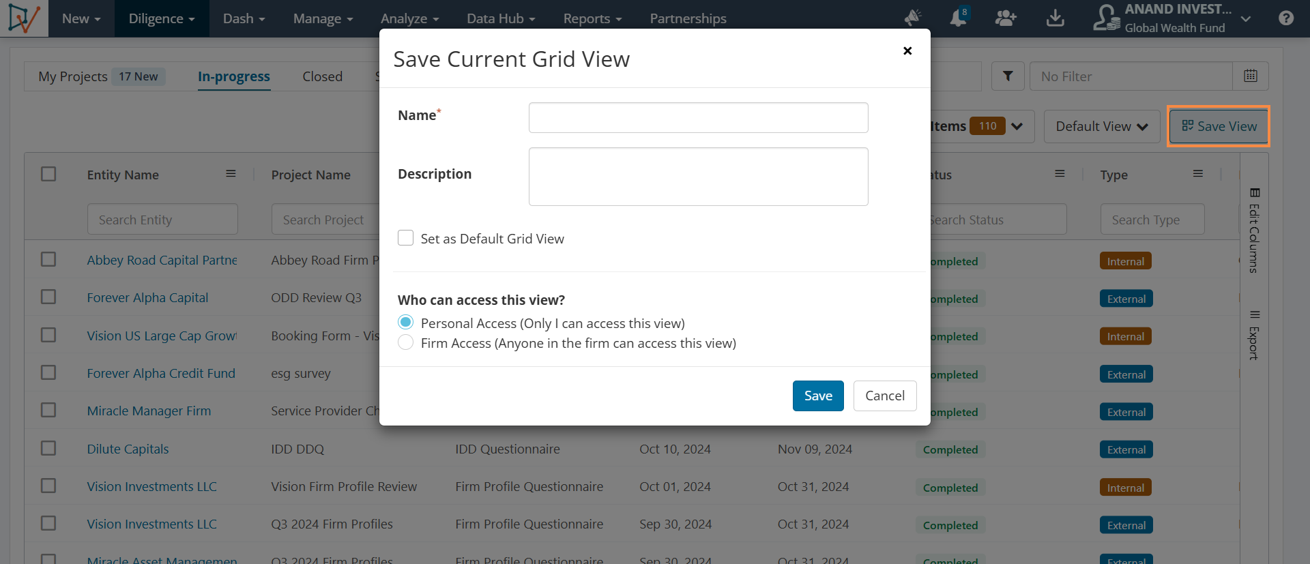Check the Miracle Manager Firm row
This screenshot has height=564, width=1310.
pos(48,411)
